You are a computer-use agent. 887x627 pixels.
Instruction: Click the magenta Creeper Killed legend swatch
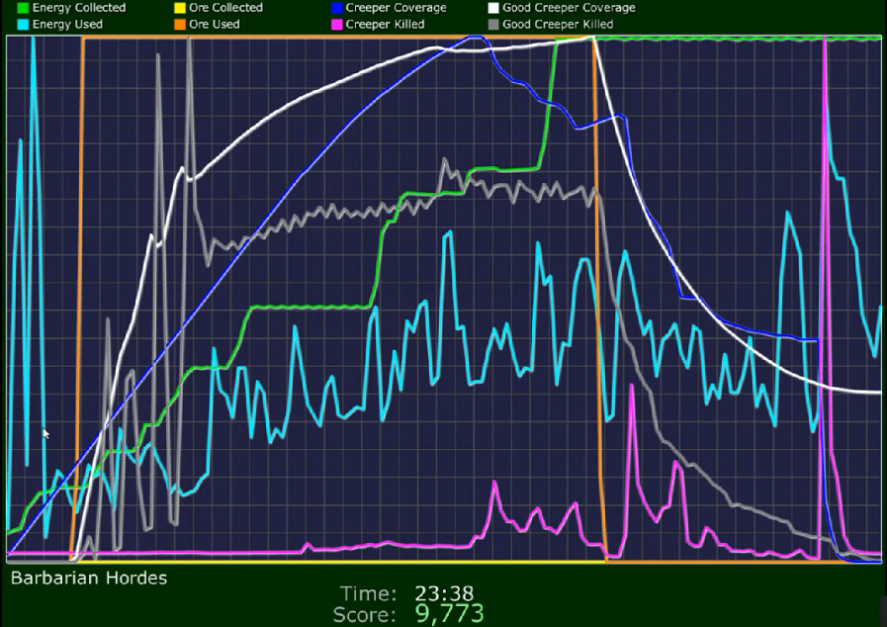tap(337, 25)
